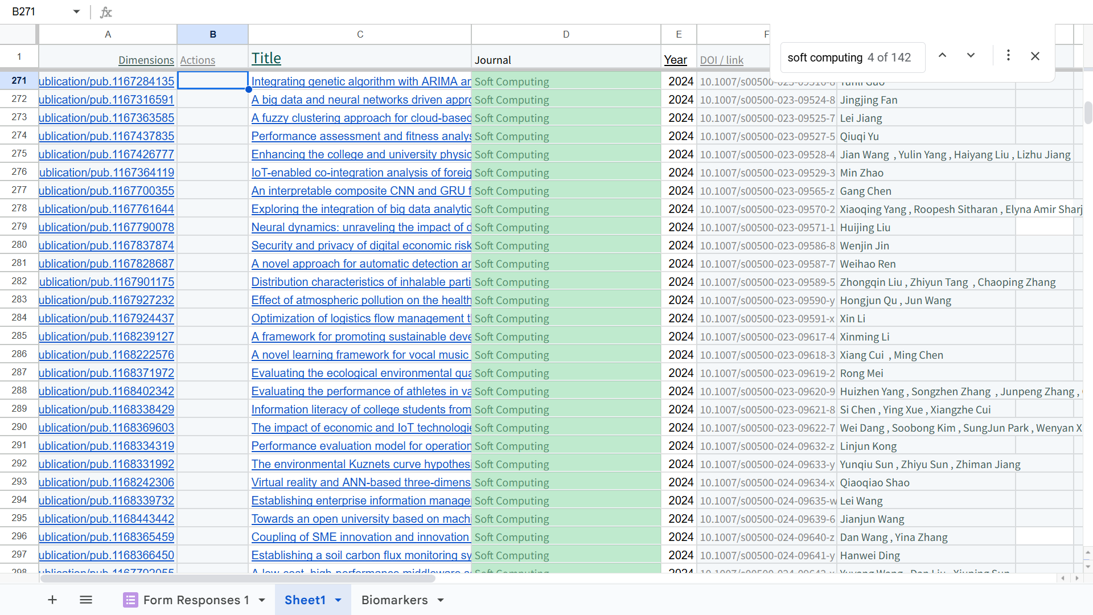This screenshot has height=615, width=1093.
Task: Switch to the Biomarkers sheet tab
Action: (394, 600)
